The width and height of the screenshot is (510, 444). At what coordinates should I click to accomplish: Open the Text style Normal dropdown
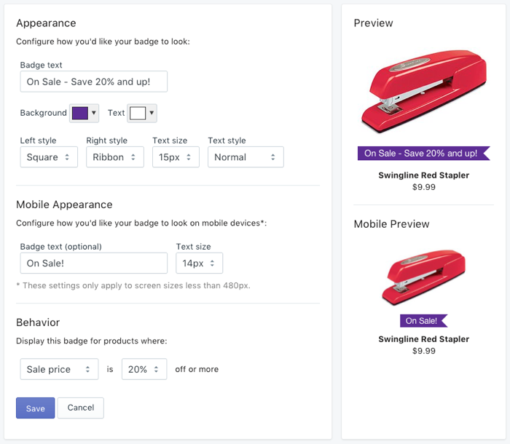pyautogui.click(x=246, y=157)
